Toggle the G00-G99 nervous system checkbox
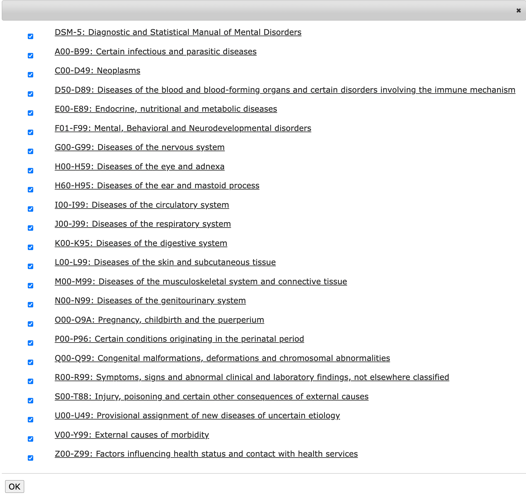This screenshot has width=526, height=501. pyautogui.click(x=30, y=152)
